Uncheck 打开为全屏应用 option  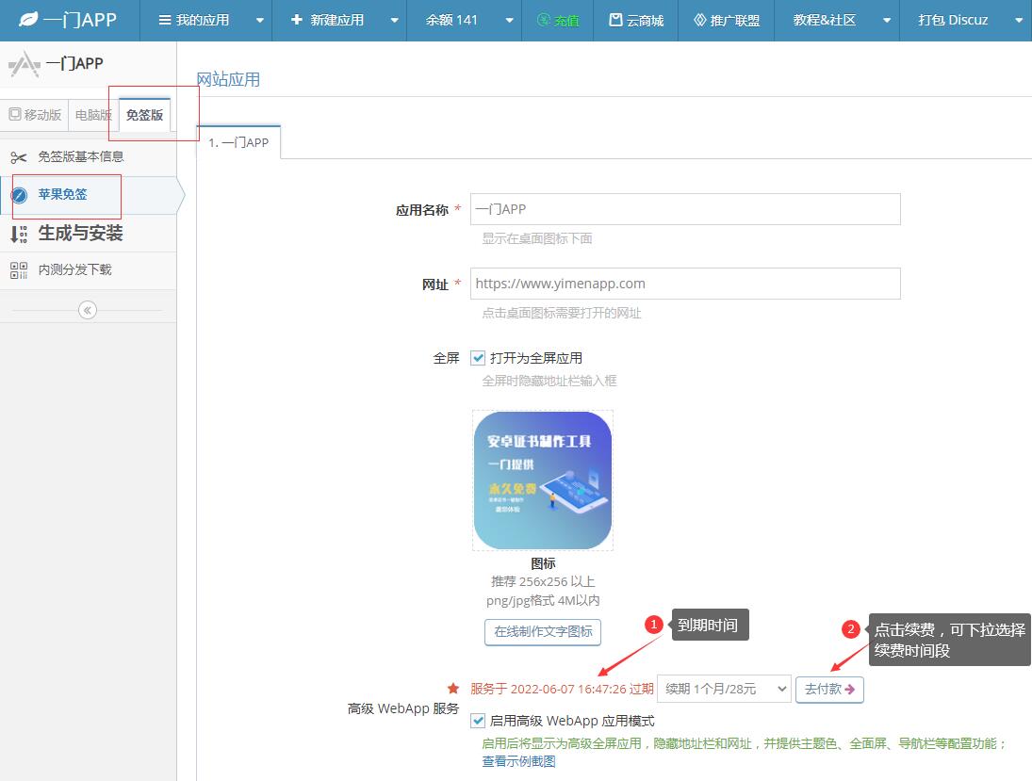point(478,357)
